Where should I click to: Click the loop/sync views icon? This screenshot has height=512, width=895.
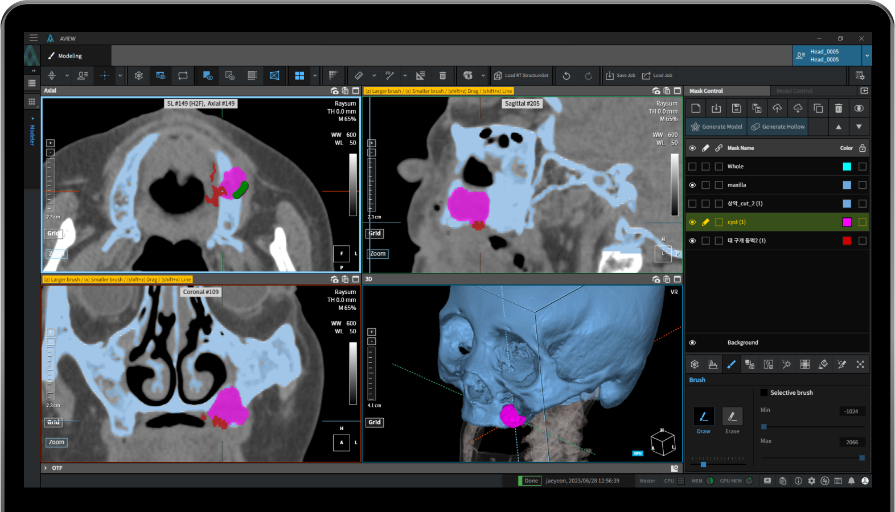(x=183, y=75)
